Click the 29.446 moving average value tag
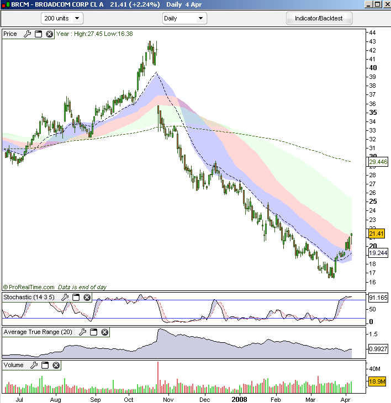The image size is (391, 403). 378,162
